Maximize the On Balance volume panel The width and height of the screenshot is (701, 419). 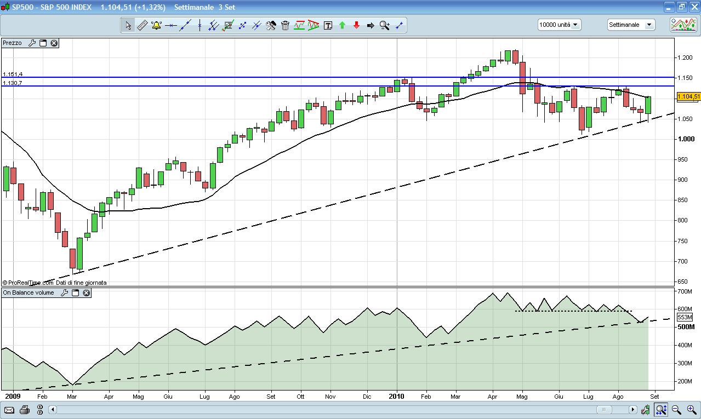click(x=75, y=293)
